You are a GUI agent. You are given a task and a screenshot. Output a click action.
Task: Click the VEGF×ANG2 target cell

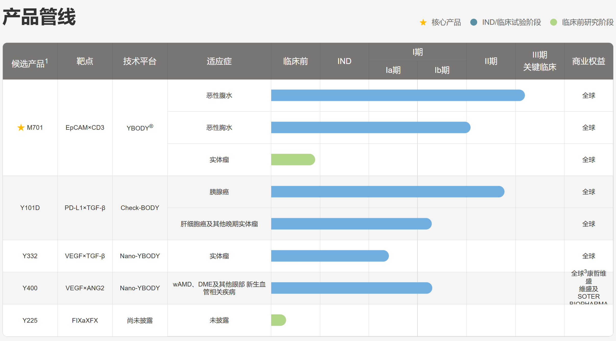pyautogui.click(x=85, y=288)
